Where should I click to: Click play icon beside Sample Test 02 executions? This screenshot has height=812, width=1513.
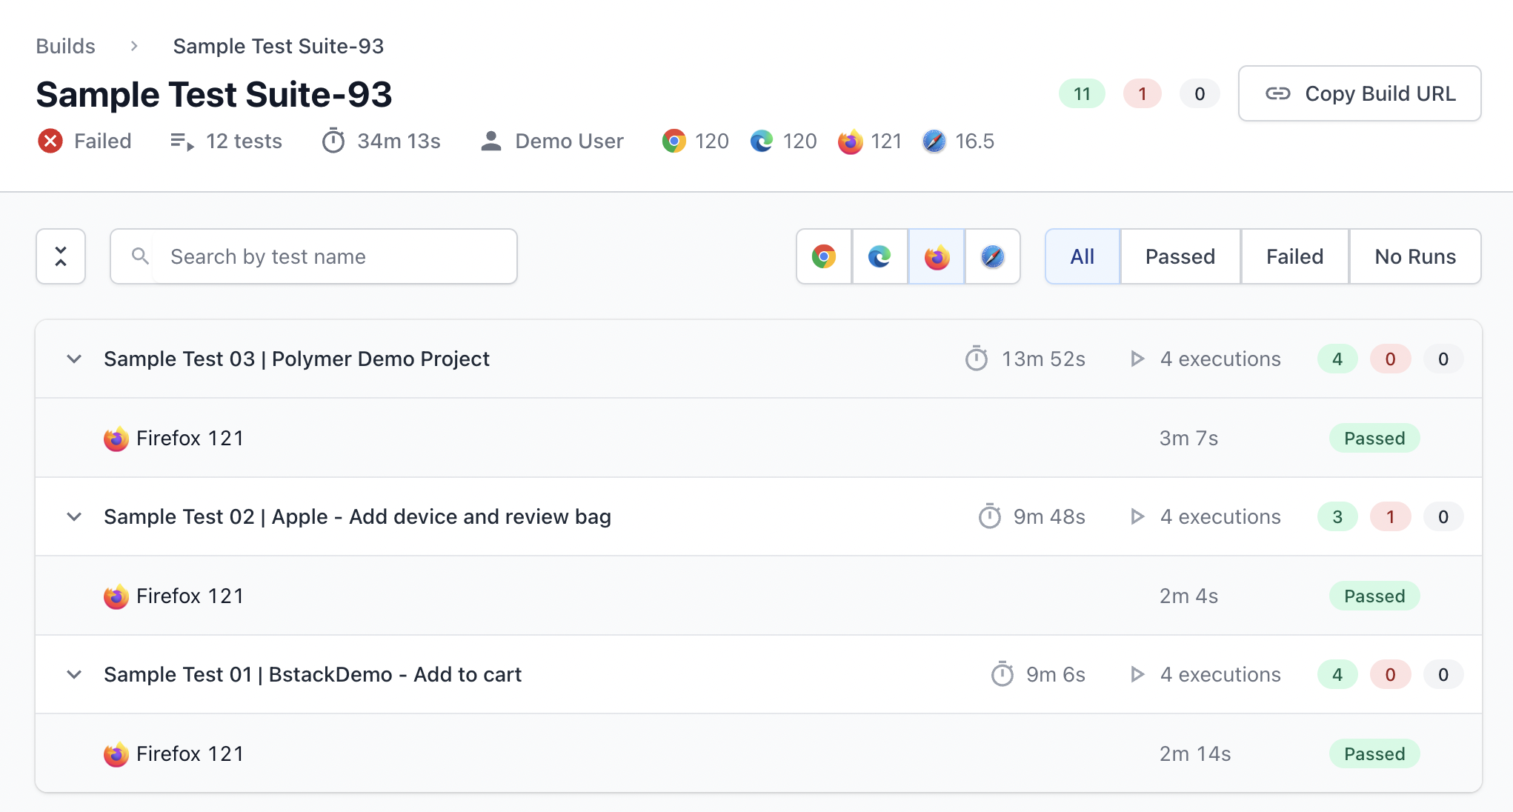point(1137,516)
